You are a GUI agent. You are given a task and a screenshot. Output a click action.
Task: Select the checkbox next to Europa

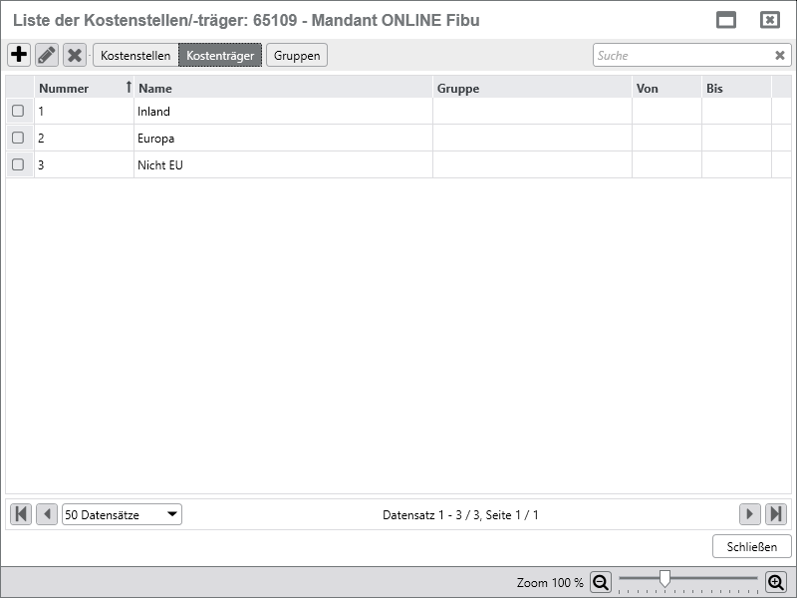pos(19,139)
